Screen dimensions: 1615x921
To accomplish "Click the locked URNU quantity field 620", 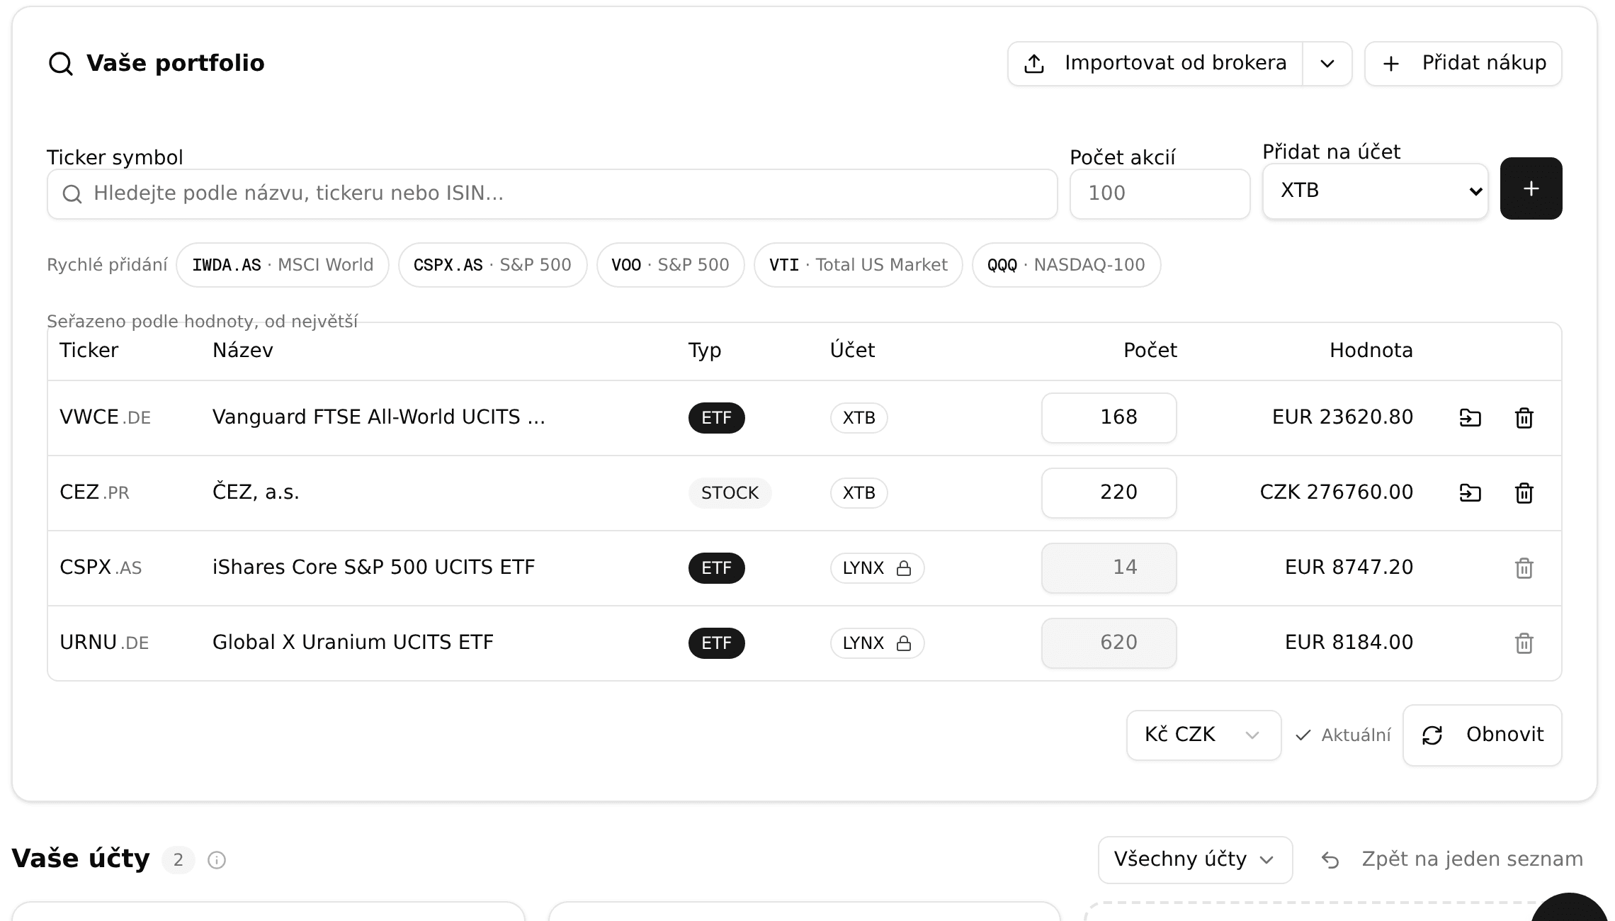I will tap(1109, 643).
